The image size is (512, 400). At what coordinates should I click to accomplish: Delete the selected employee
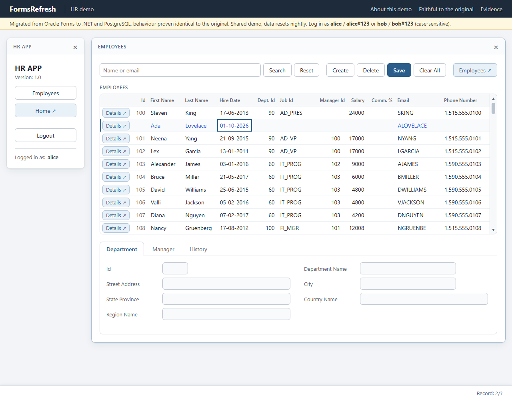371,70
